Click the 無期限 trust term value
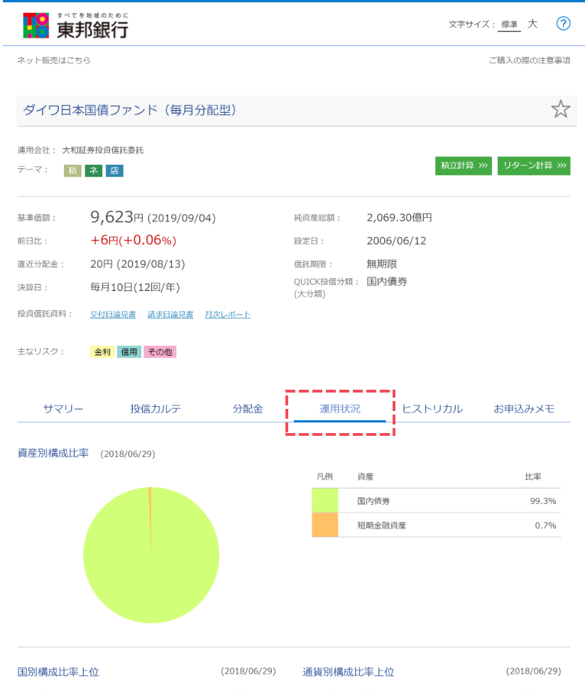585x690 pixels. pos(382,264)
